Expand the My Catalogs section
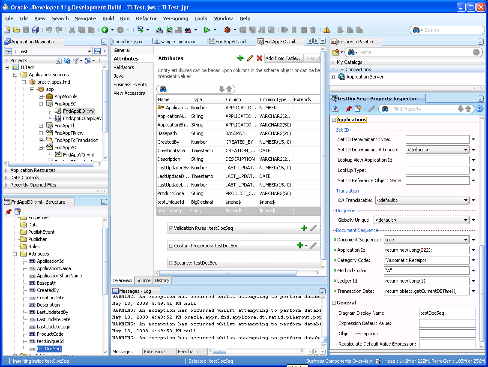 (x=333, y=62)
